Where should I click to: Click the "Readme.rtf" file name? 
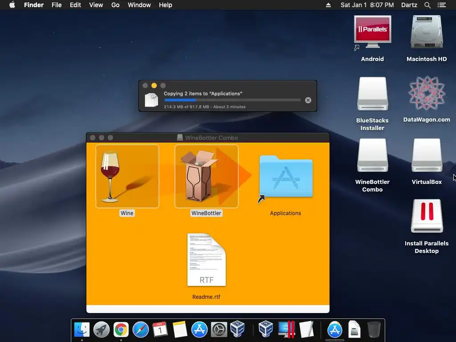pos(206,297)
